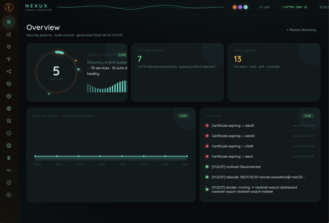This screenshot has width=329, height=223.
Task: Select the key credentials icon in sidebar
Action: tap(9, 170)
